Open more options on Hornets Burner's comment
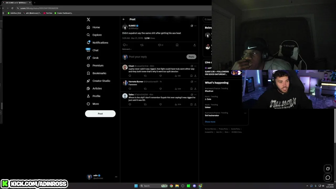 (195, 82)
